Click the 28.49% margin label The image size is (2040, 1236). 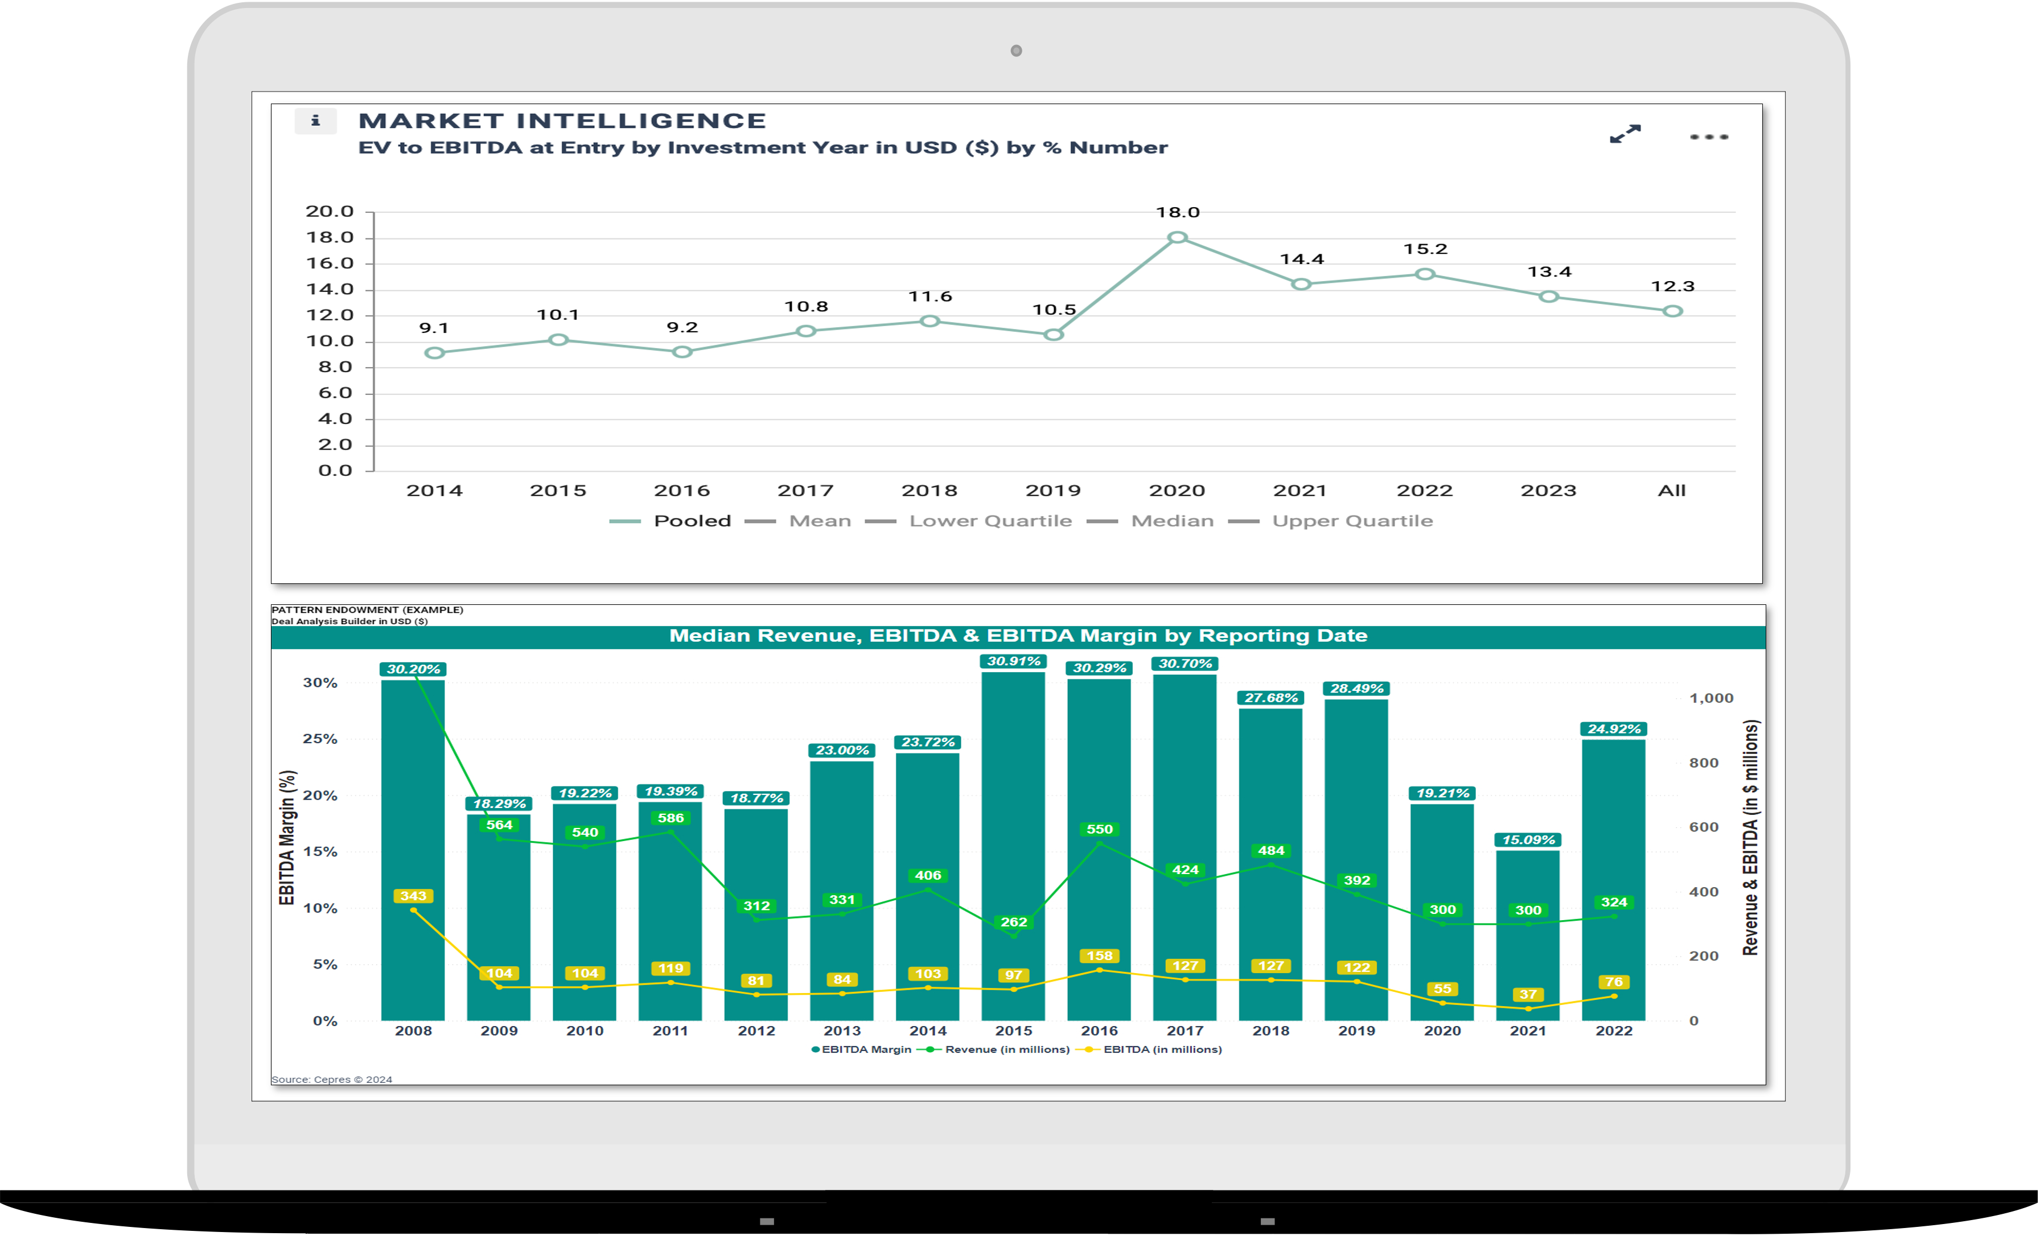(x=1357, y=688)
